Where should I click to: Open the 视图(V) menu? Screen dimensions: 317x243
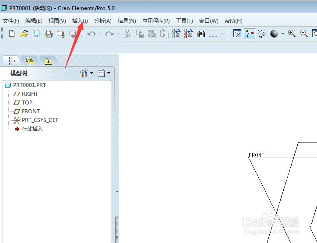57,21
